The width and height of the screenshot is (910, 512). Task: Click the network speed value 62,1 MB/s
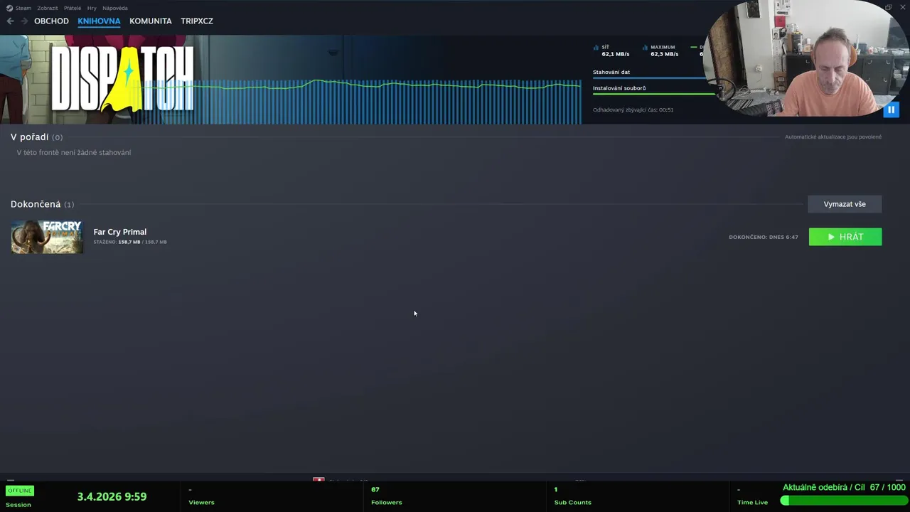pos(616,54)
